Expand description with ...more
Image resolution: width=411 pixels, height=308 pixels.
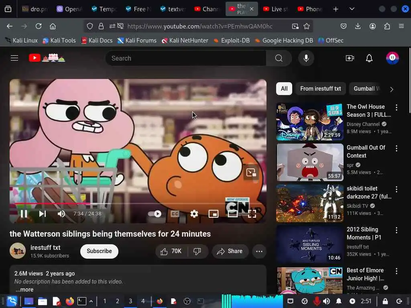[x=24, y=290]
